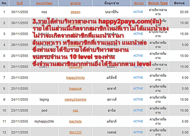Select the name วรสรณ์

click(112, 132)
